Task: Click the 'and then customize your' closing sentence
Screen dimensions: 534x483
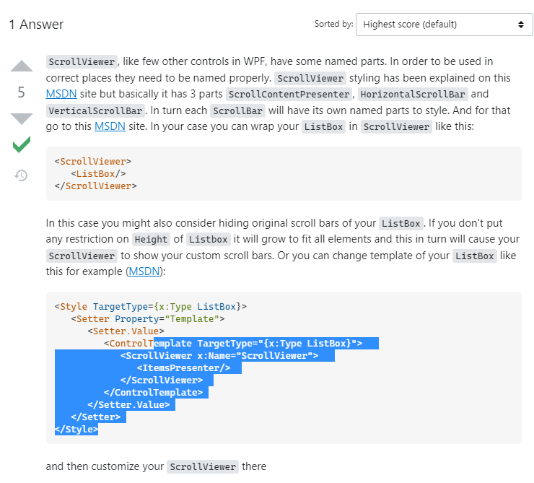Action: coord(105,466)
